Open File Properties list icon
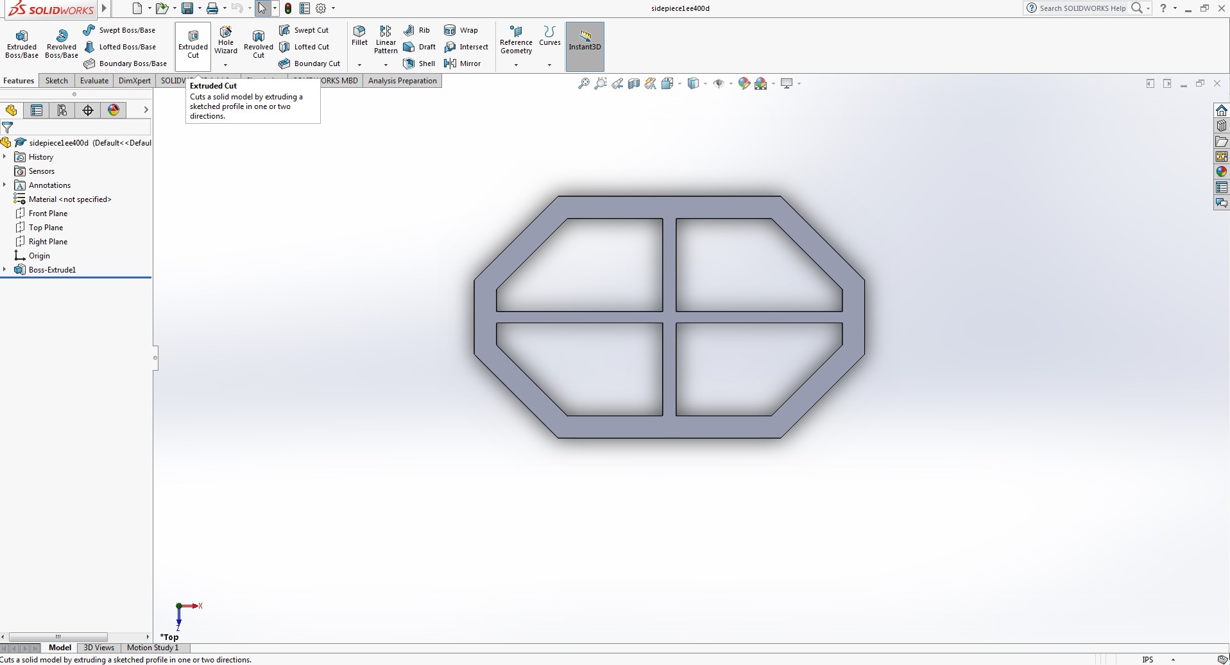 305,8
